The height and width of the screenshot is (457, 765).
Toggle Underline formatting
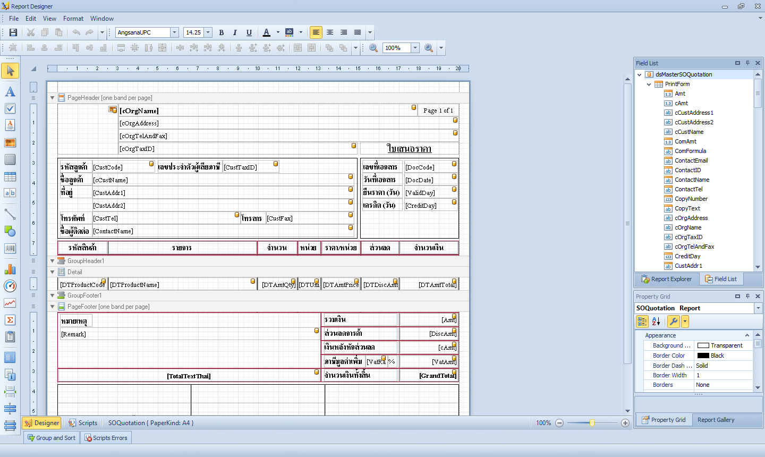[249, 32]
